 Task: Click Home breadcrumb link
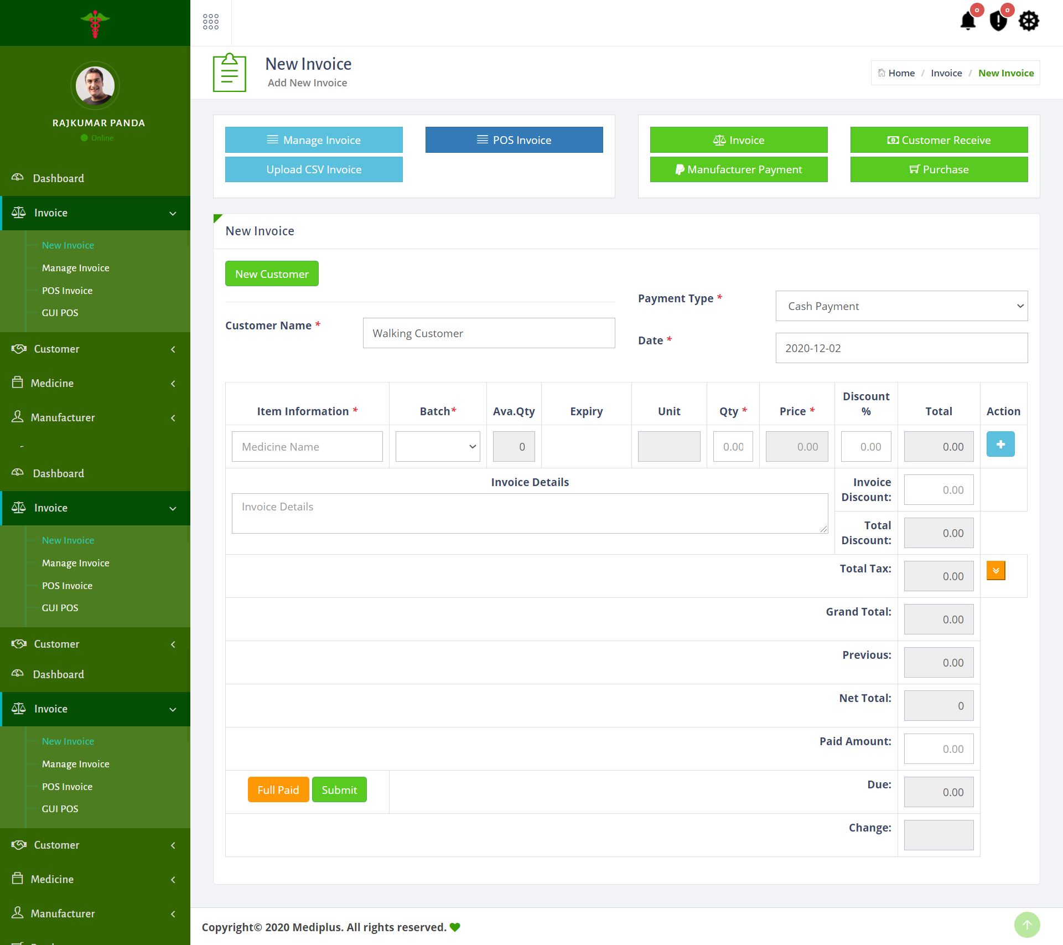pos(901,73)
